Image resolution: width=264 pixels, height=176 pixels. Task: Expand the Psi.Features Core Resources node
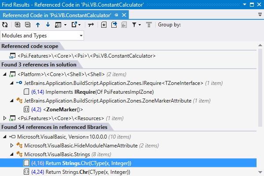5,118
